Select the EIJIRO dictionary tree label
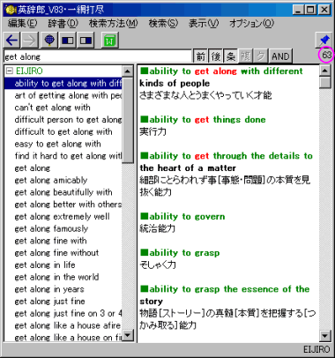The height and width of the screenshot is (358, 335). 29,71
